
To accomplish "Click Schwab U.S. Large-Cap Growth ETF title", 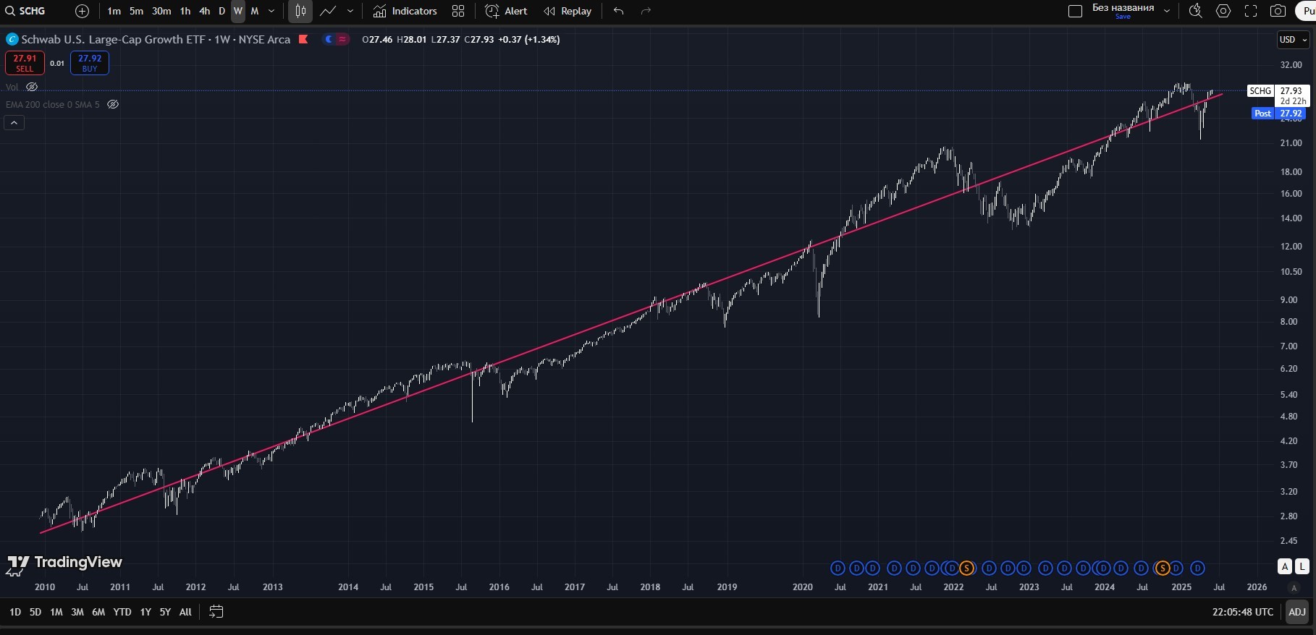I will [114, 40].
